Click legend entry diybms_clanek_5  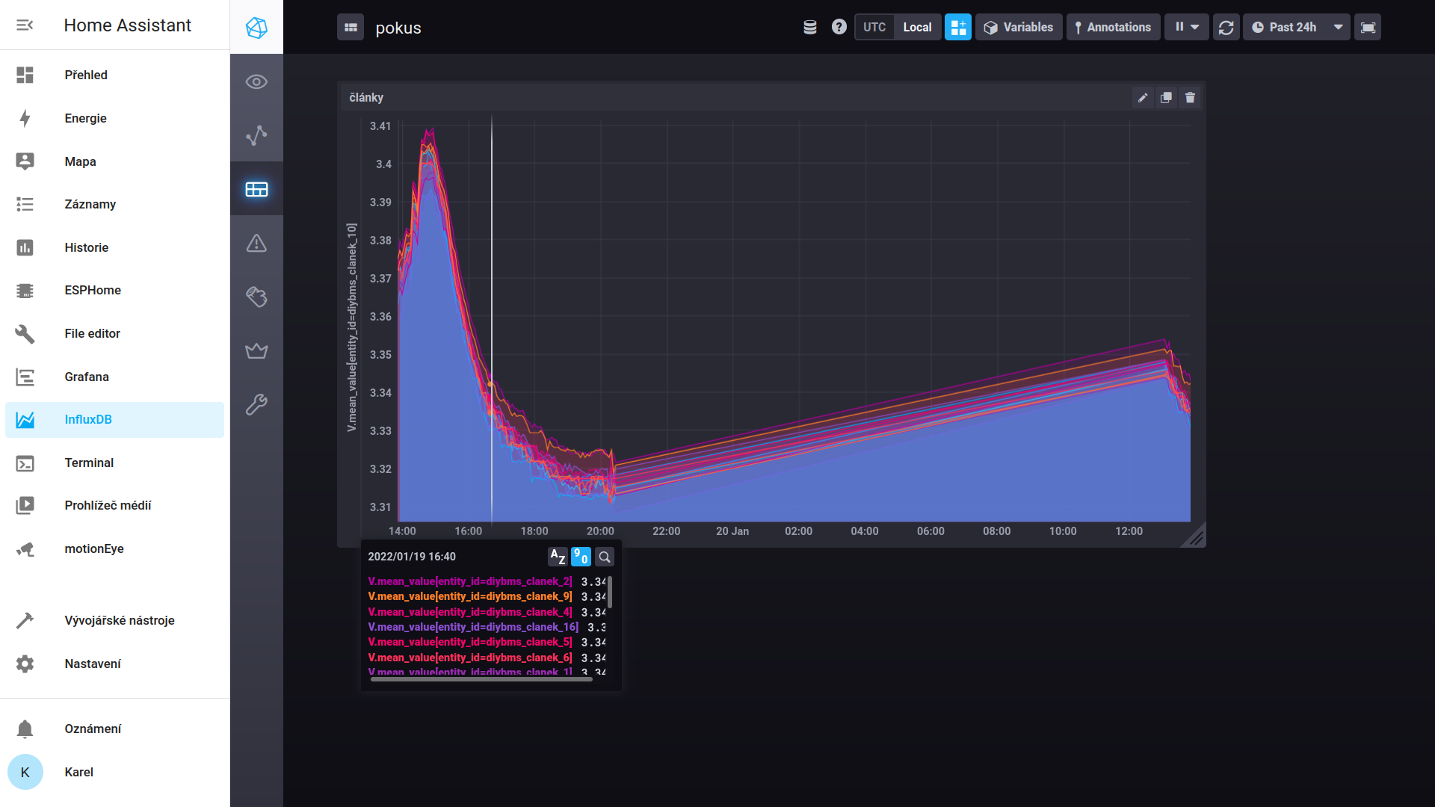[470, 642]
